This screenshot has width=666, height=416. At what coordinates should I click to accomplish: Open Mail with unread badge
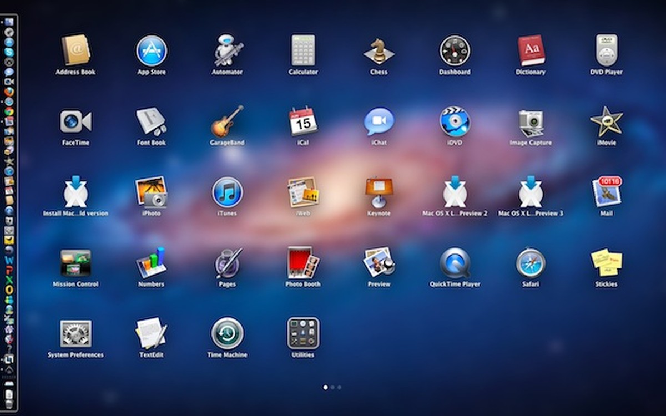click(x=606, y=192)
